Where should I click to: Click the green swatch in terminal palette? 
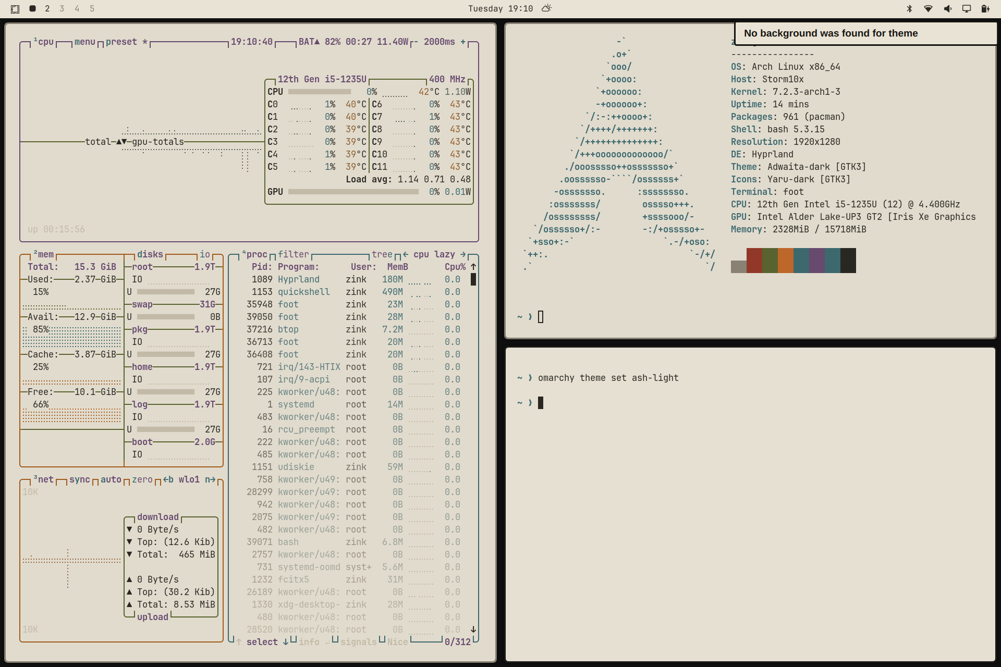[770, 261]
